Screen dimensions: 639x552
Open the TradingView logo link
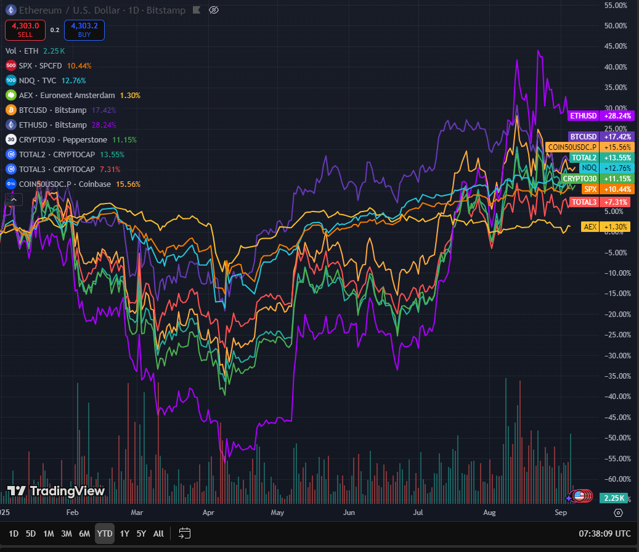[56, 491]
